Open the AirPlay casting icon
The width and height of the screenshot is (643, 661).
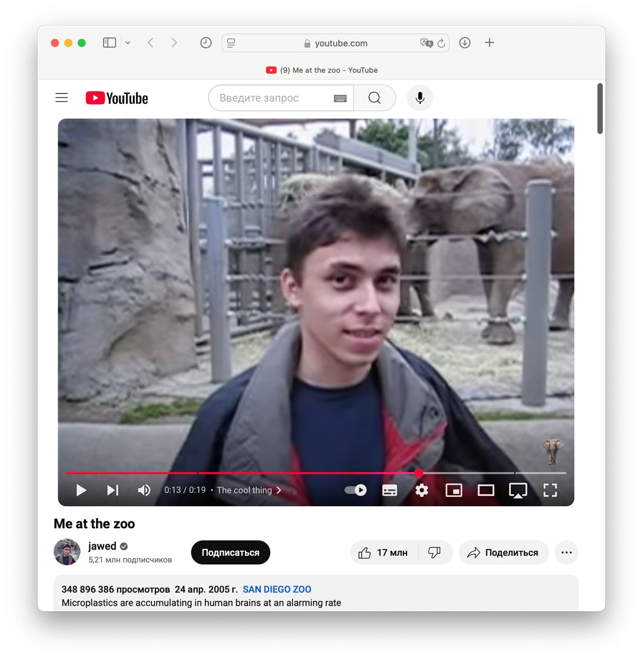pos(518,491)
